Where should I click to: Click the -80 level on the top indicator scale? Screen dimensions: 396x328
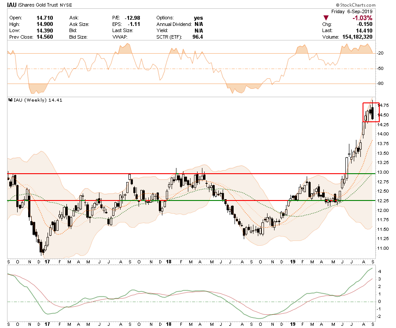point(380,84)
